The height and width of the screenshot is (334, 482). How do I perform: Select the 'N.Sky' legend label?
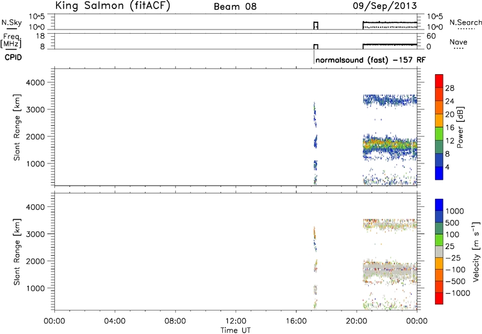tap(11, 22)
